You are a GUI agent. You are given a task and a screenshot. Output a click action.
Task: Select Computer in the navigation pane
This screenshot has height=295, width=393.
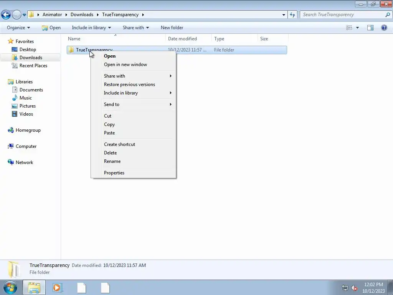(26, 146)
